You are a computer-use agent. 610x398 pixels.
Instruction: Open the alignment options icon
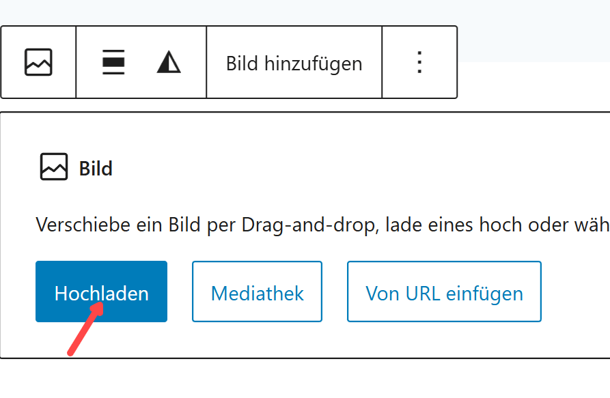pos(113,63)
